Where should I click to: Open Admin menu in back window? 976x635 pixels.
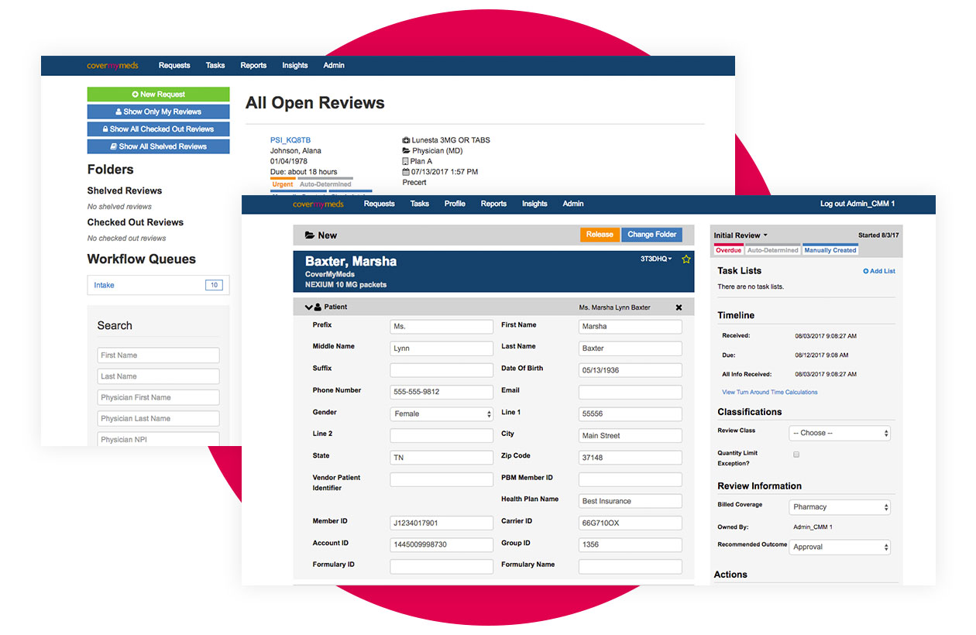[334, 66]
